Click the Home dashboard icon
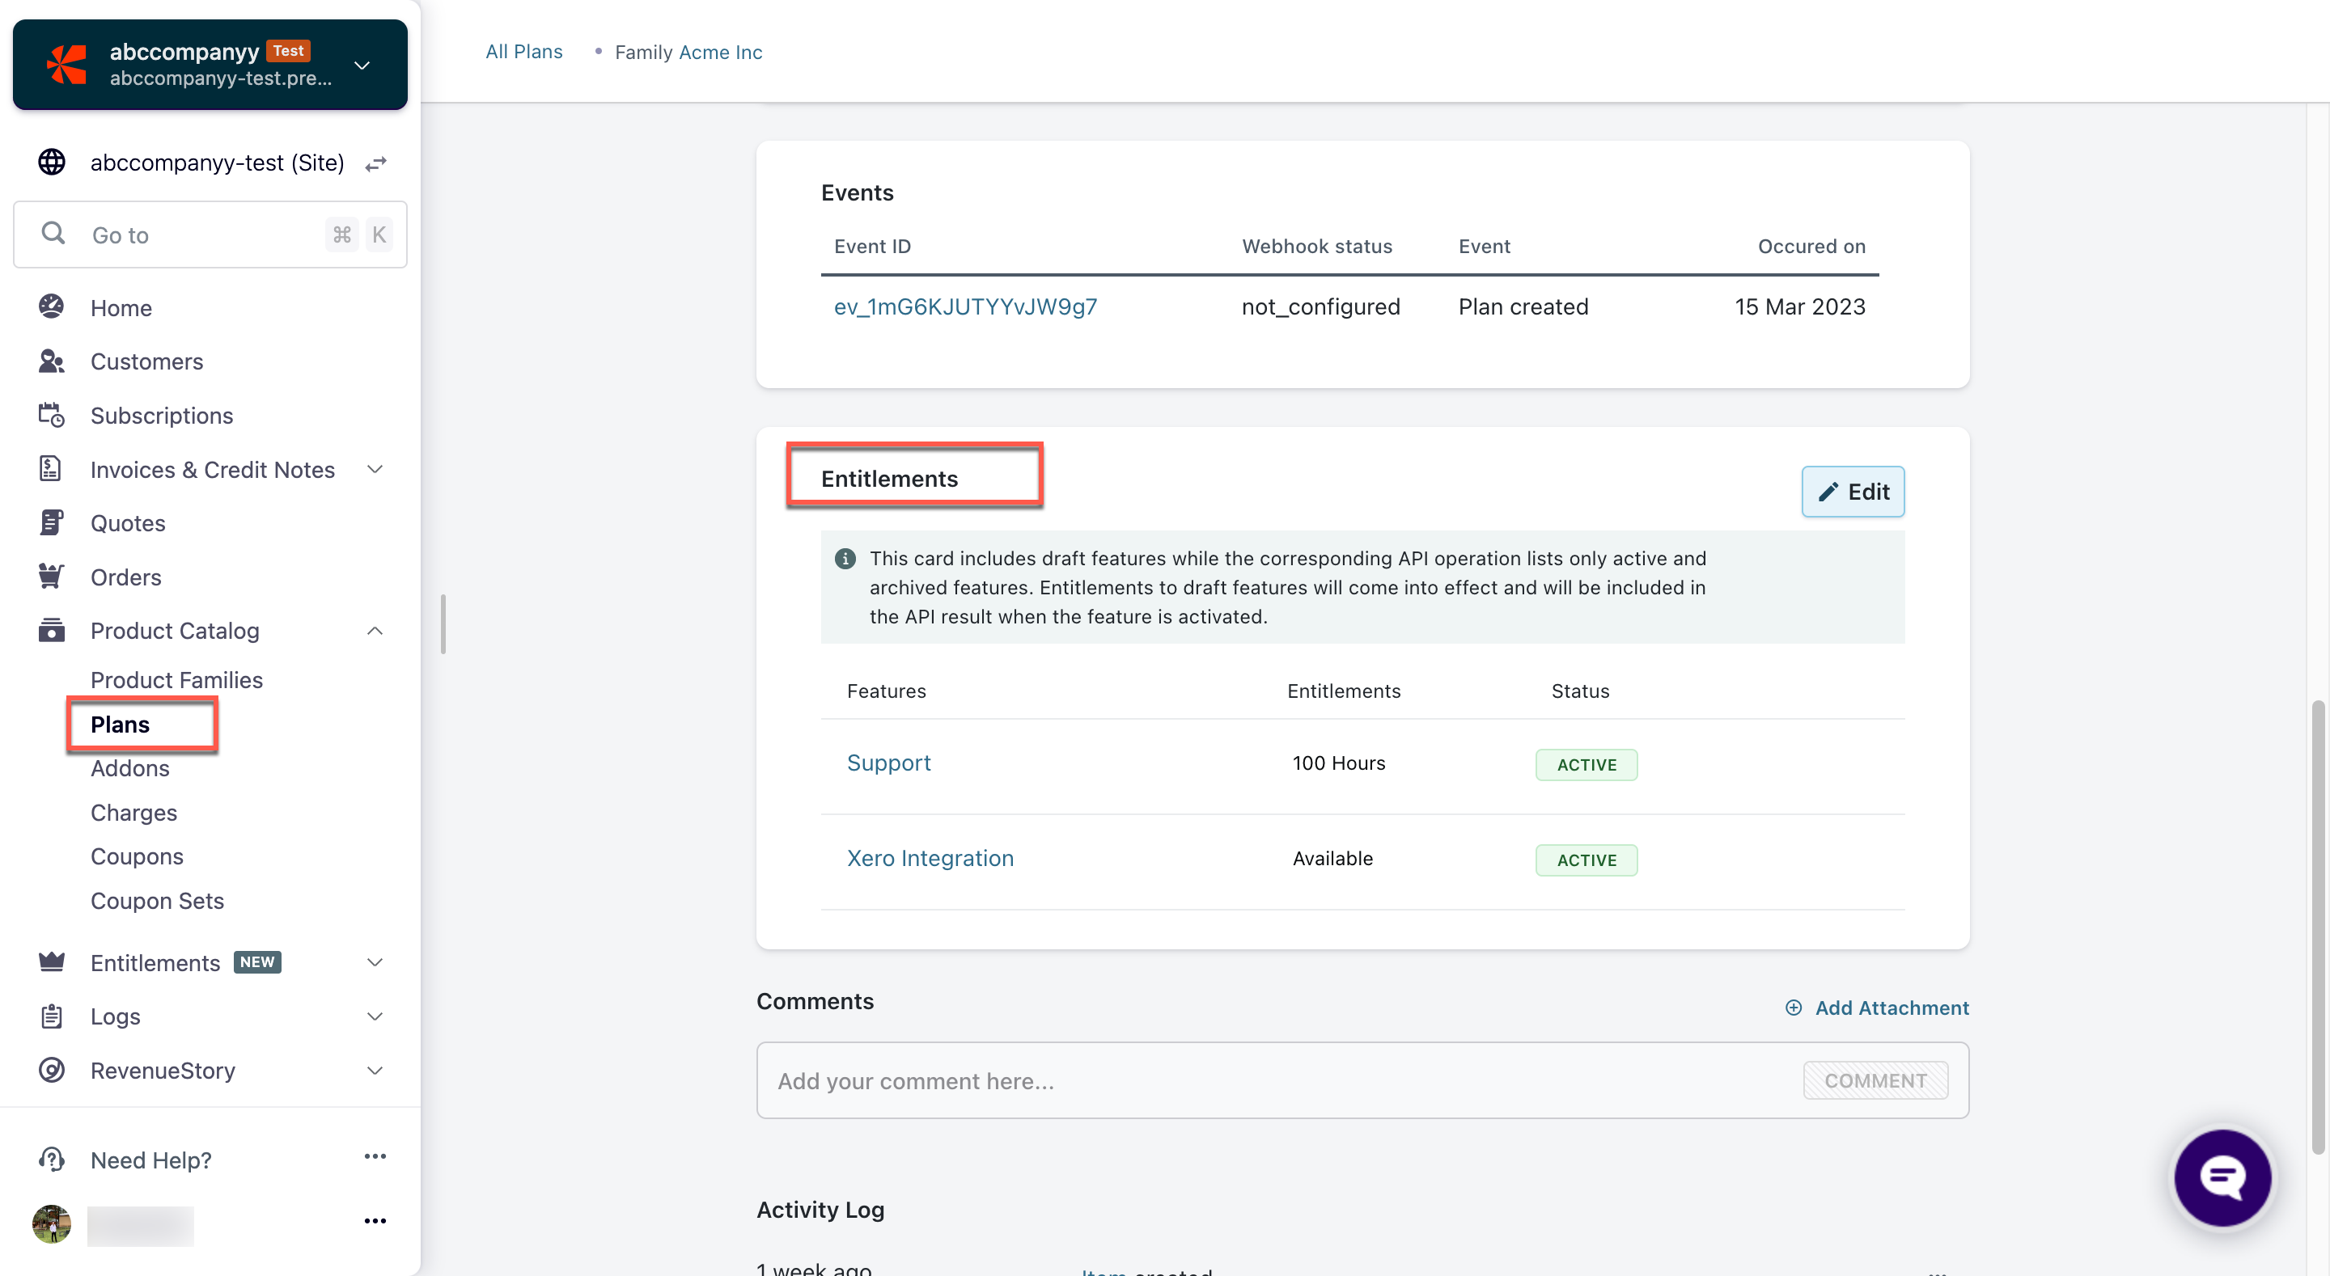 (52, 306)
